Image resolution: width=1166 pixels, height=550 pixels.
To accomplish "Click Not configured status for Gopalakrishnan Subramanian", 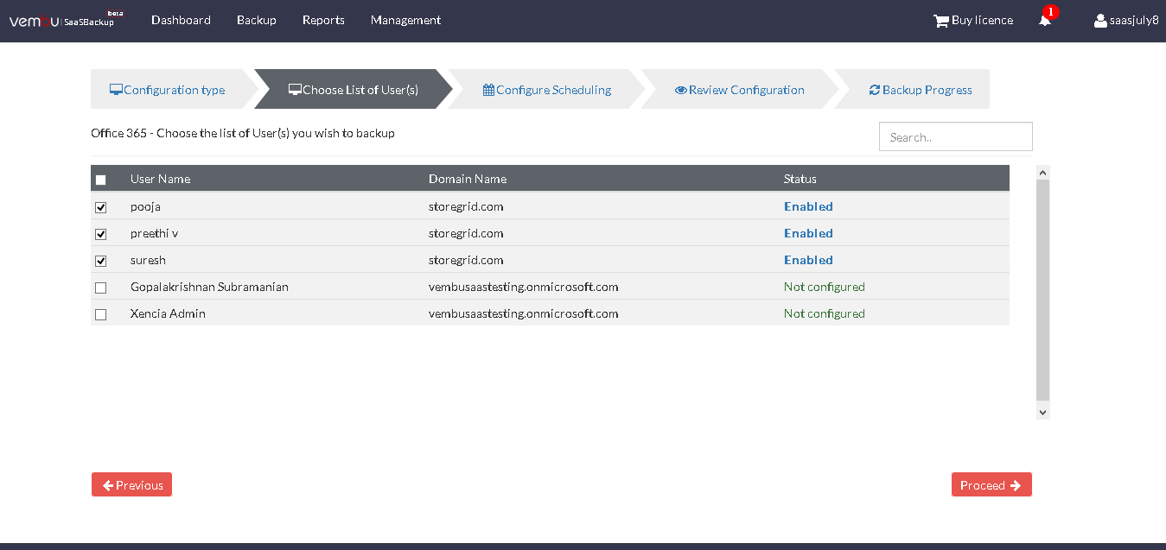I will (x=825, y=287).
